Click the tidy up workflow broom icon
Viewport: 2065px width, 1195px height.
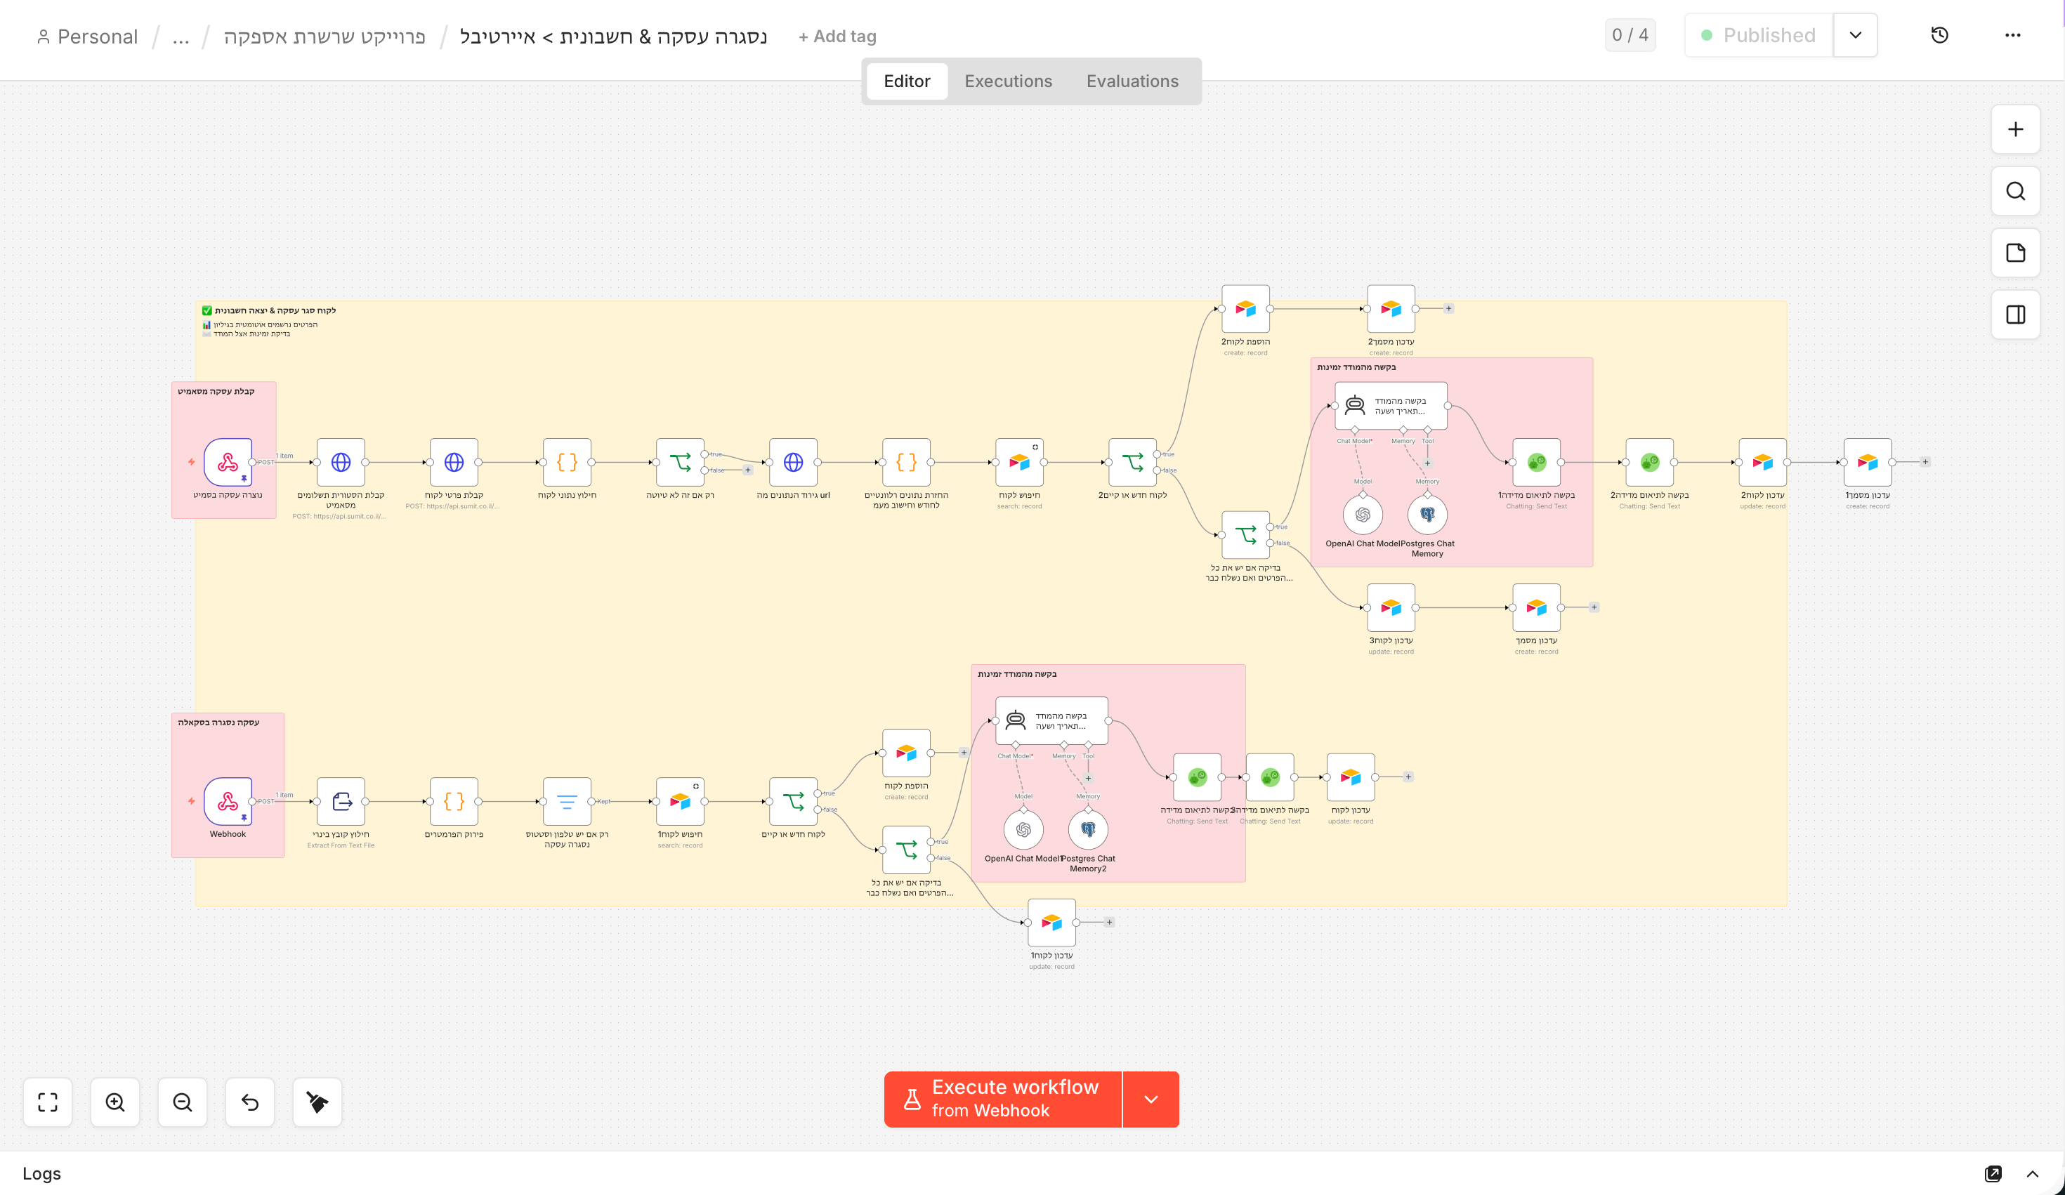coord(317,1102)
